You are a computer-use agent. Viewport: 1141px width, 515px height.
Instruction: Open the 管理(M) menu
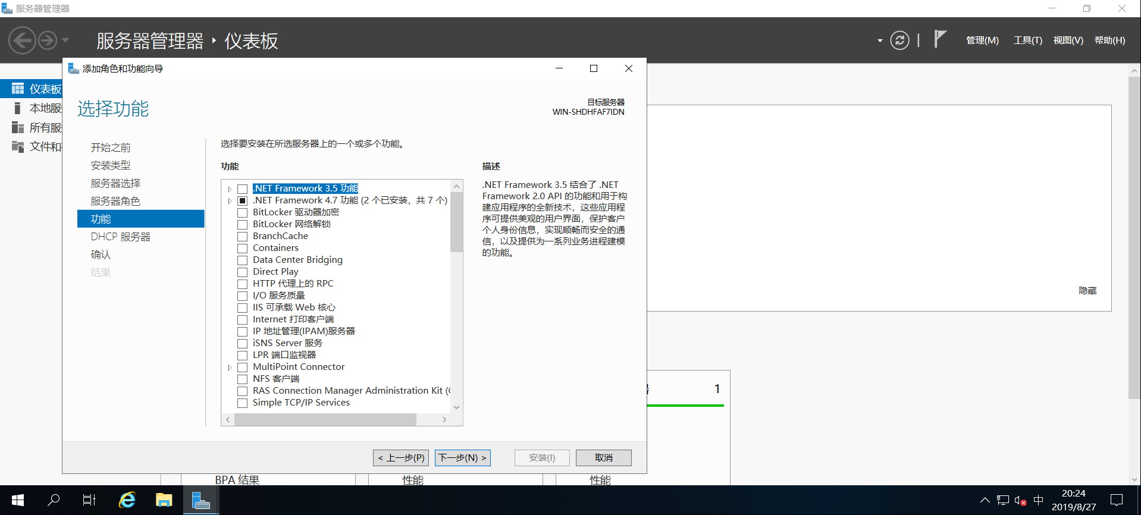coord(982,40)
